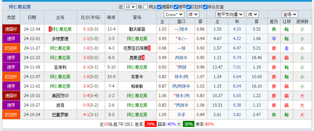The height and width of the screenshot is (131, 314).
Task: Click the score 3-0(0-0) against 奥斯堡
Action: (x=91, y=58)
